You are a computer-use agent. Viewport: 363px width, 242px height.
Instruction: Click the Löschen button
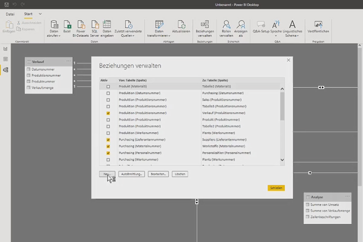tap(180, 174)
